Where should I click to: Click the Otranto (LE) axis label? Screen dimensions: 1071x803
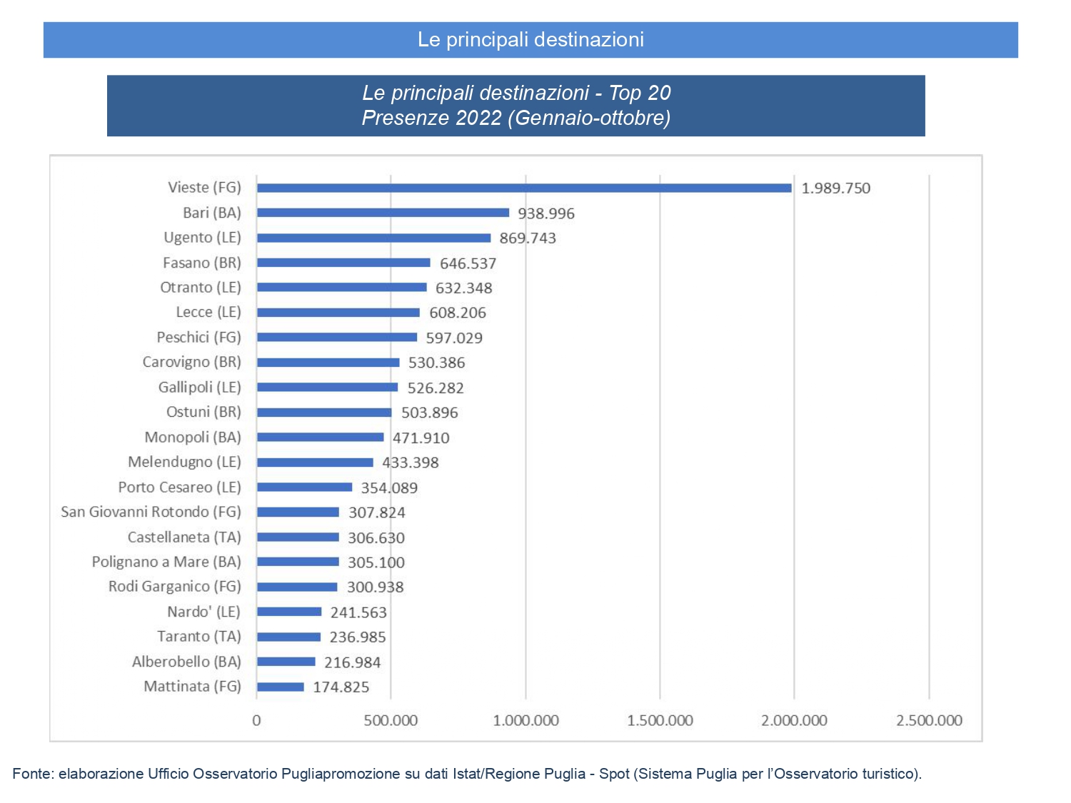(x=200, y=288)
